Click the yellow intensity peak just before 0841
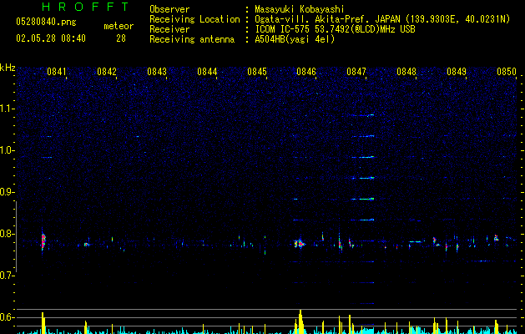525x334 pixels. tap(43, 323)
